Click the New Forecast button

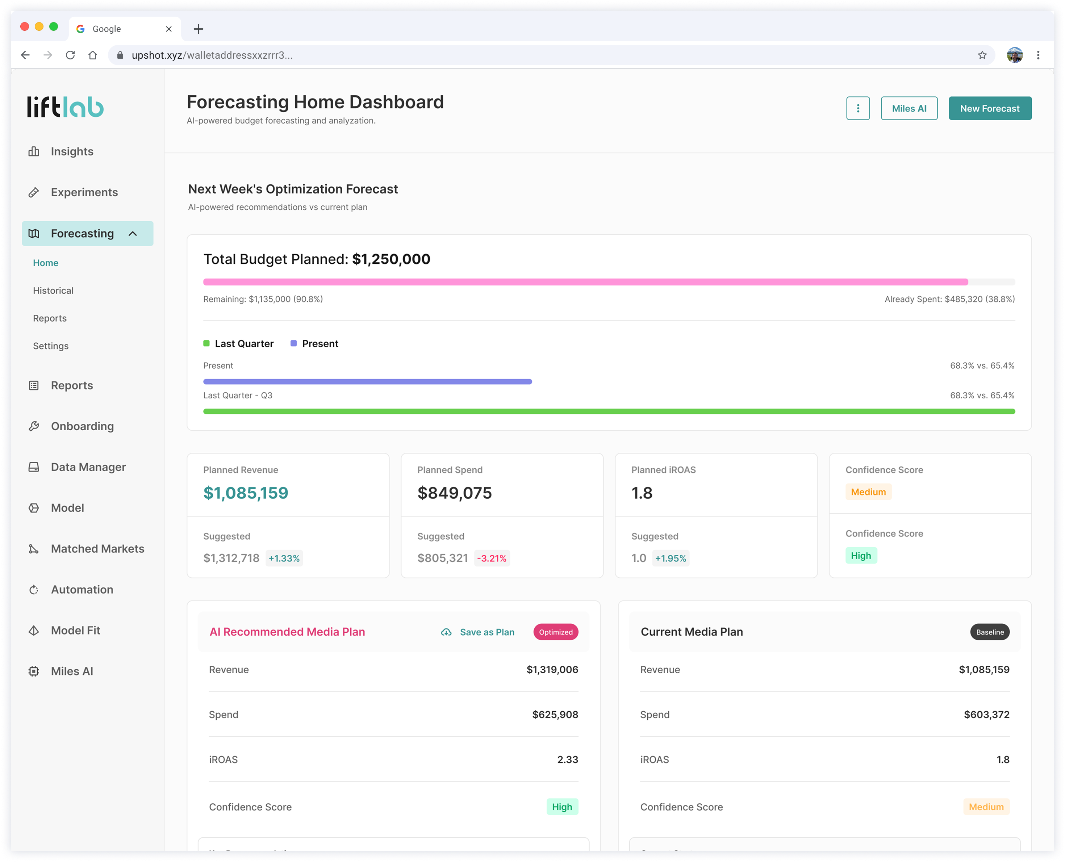tap(990, 108)
